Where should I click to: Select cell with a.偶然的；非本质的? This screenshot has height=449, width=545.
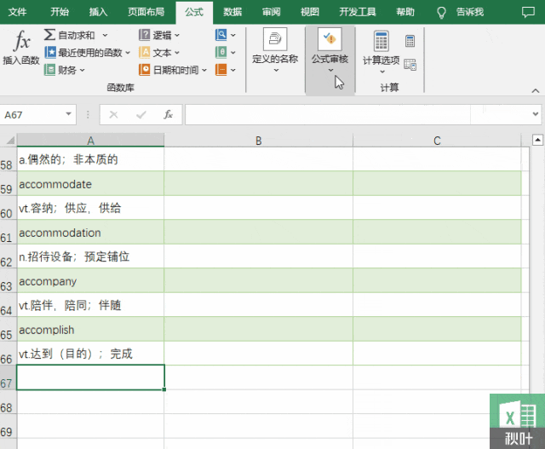click(x=90, y=159)
